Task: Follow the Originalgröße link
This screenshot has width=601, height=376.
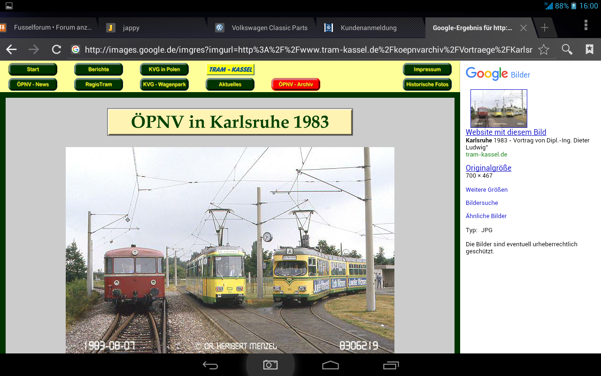Action: point(488,168)
